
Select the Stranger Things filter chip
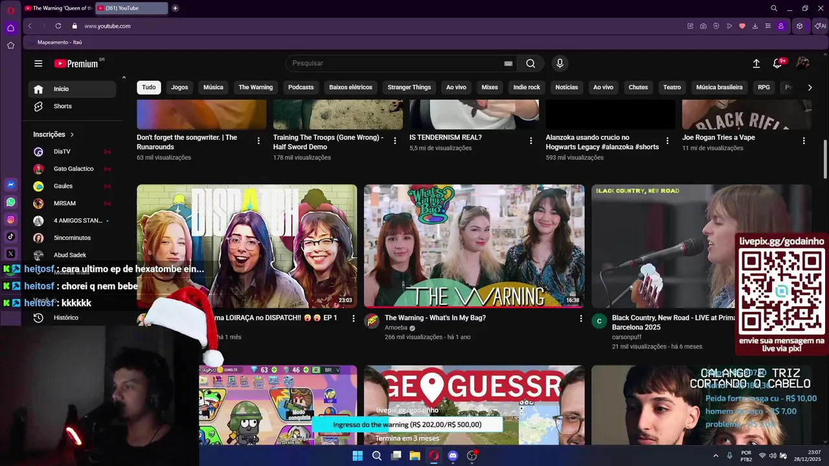[409, 87]
